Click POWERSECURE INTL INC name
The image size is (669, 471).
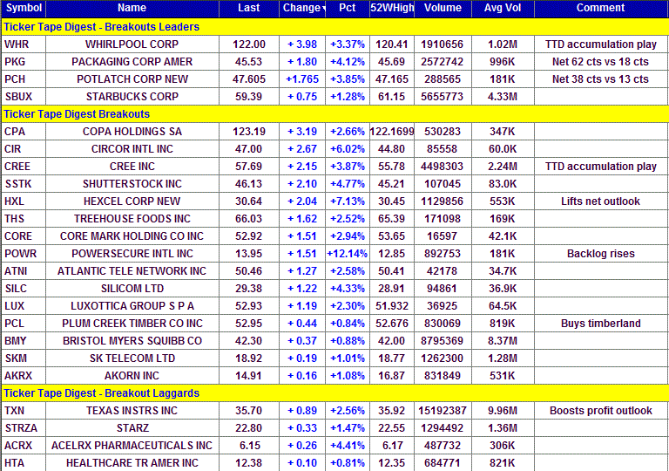coord(132,254)
